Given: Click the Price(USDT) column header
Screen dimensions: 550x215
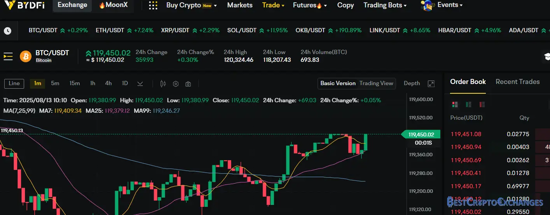Looking at the screenshot, I should [466, 118].
